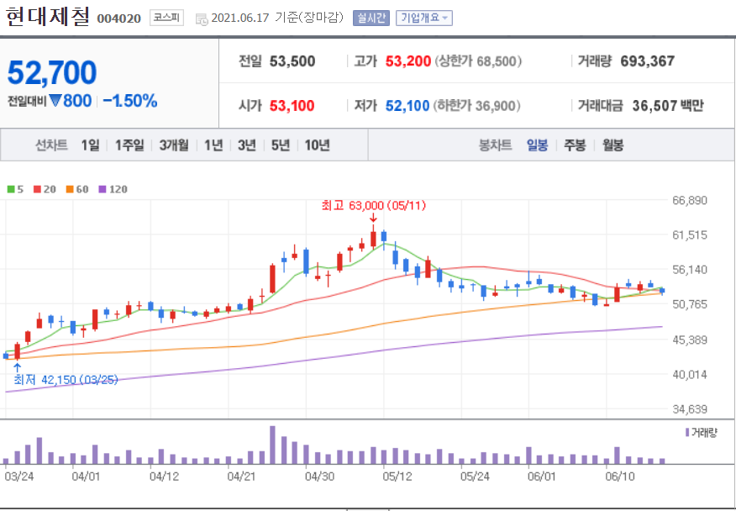Select the 10년 line chart tab
This screenshot has width=736, height=511.
(x=317, y=145)
